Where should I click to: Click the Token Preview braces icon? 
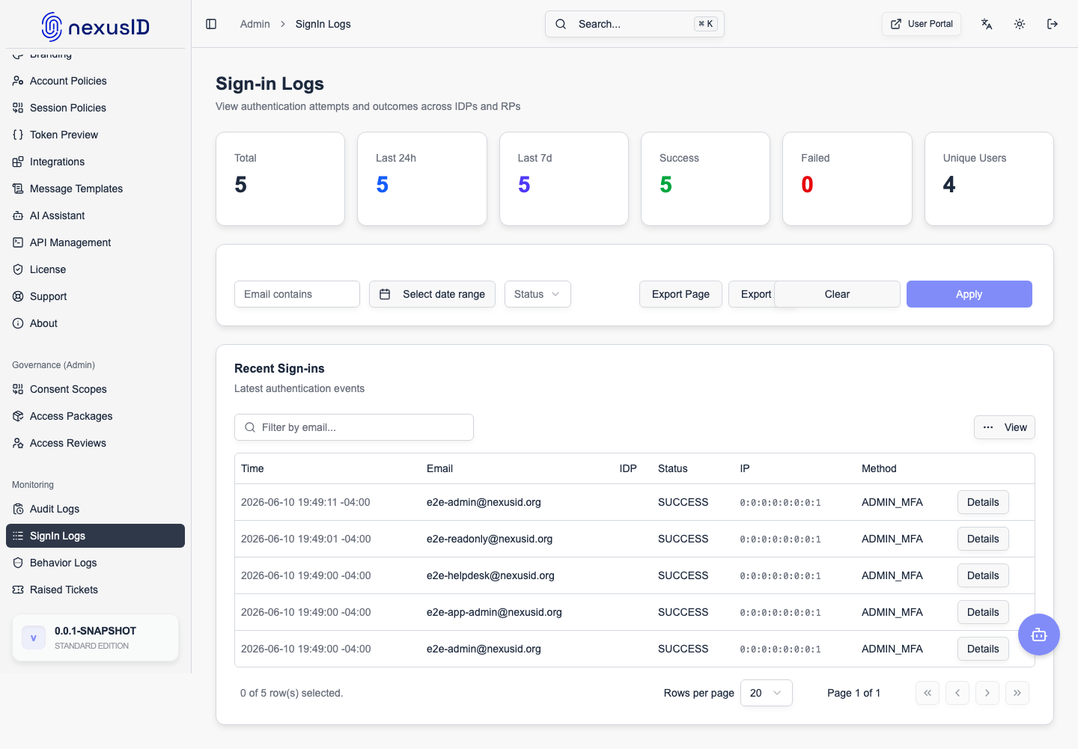pos(18,135)
